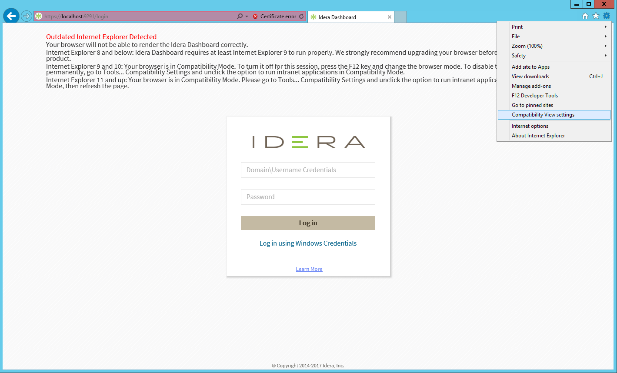Screen dimensions: 617x373
Task: Click the Idera Dashboard tab favicon
Action: point(313,17)
